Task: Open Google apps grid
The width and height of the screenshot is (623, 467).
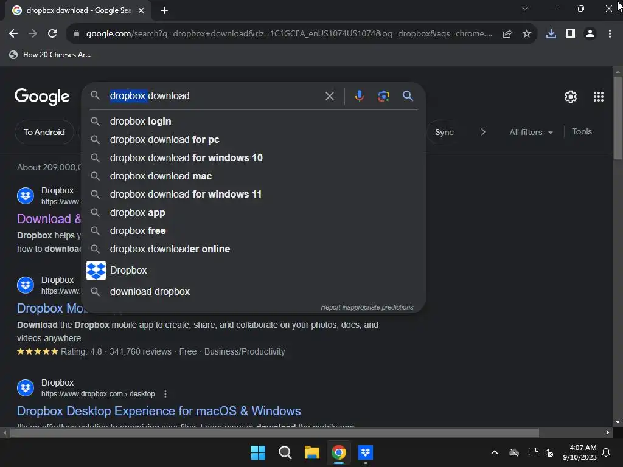Action: tap(599, 97)
